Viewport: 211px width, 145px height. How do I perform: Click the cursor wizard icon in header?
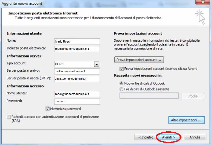click(x=200, y=17)
